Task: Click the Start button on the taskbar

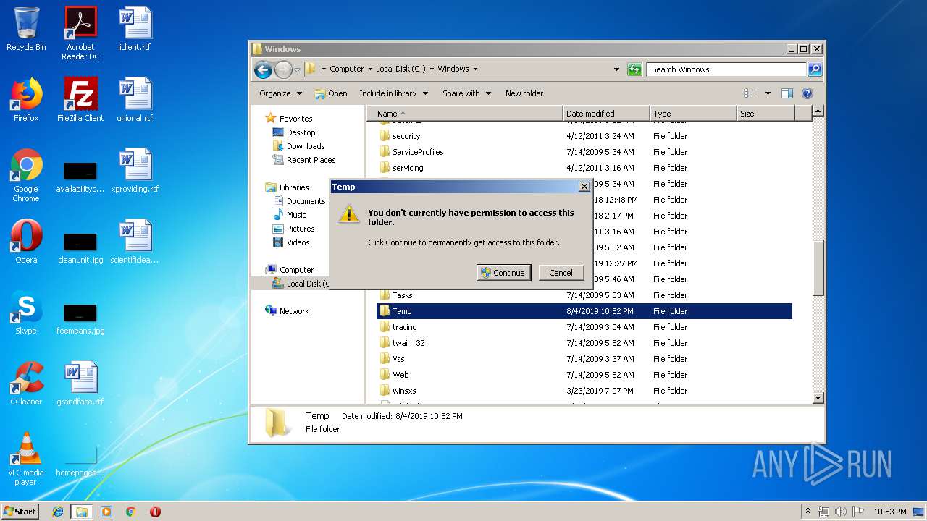Action: coord(20,511)
